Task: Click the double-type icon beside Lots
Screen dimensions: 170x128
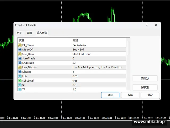Action: (x=20, y=76)
